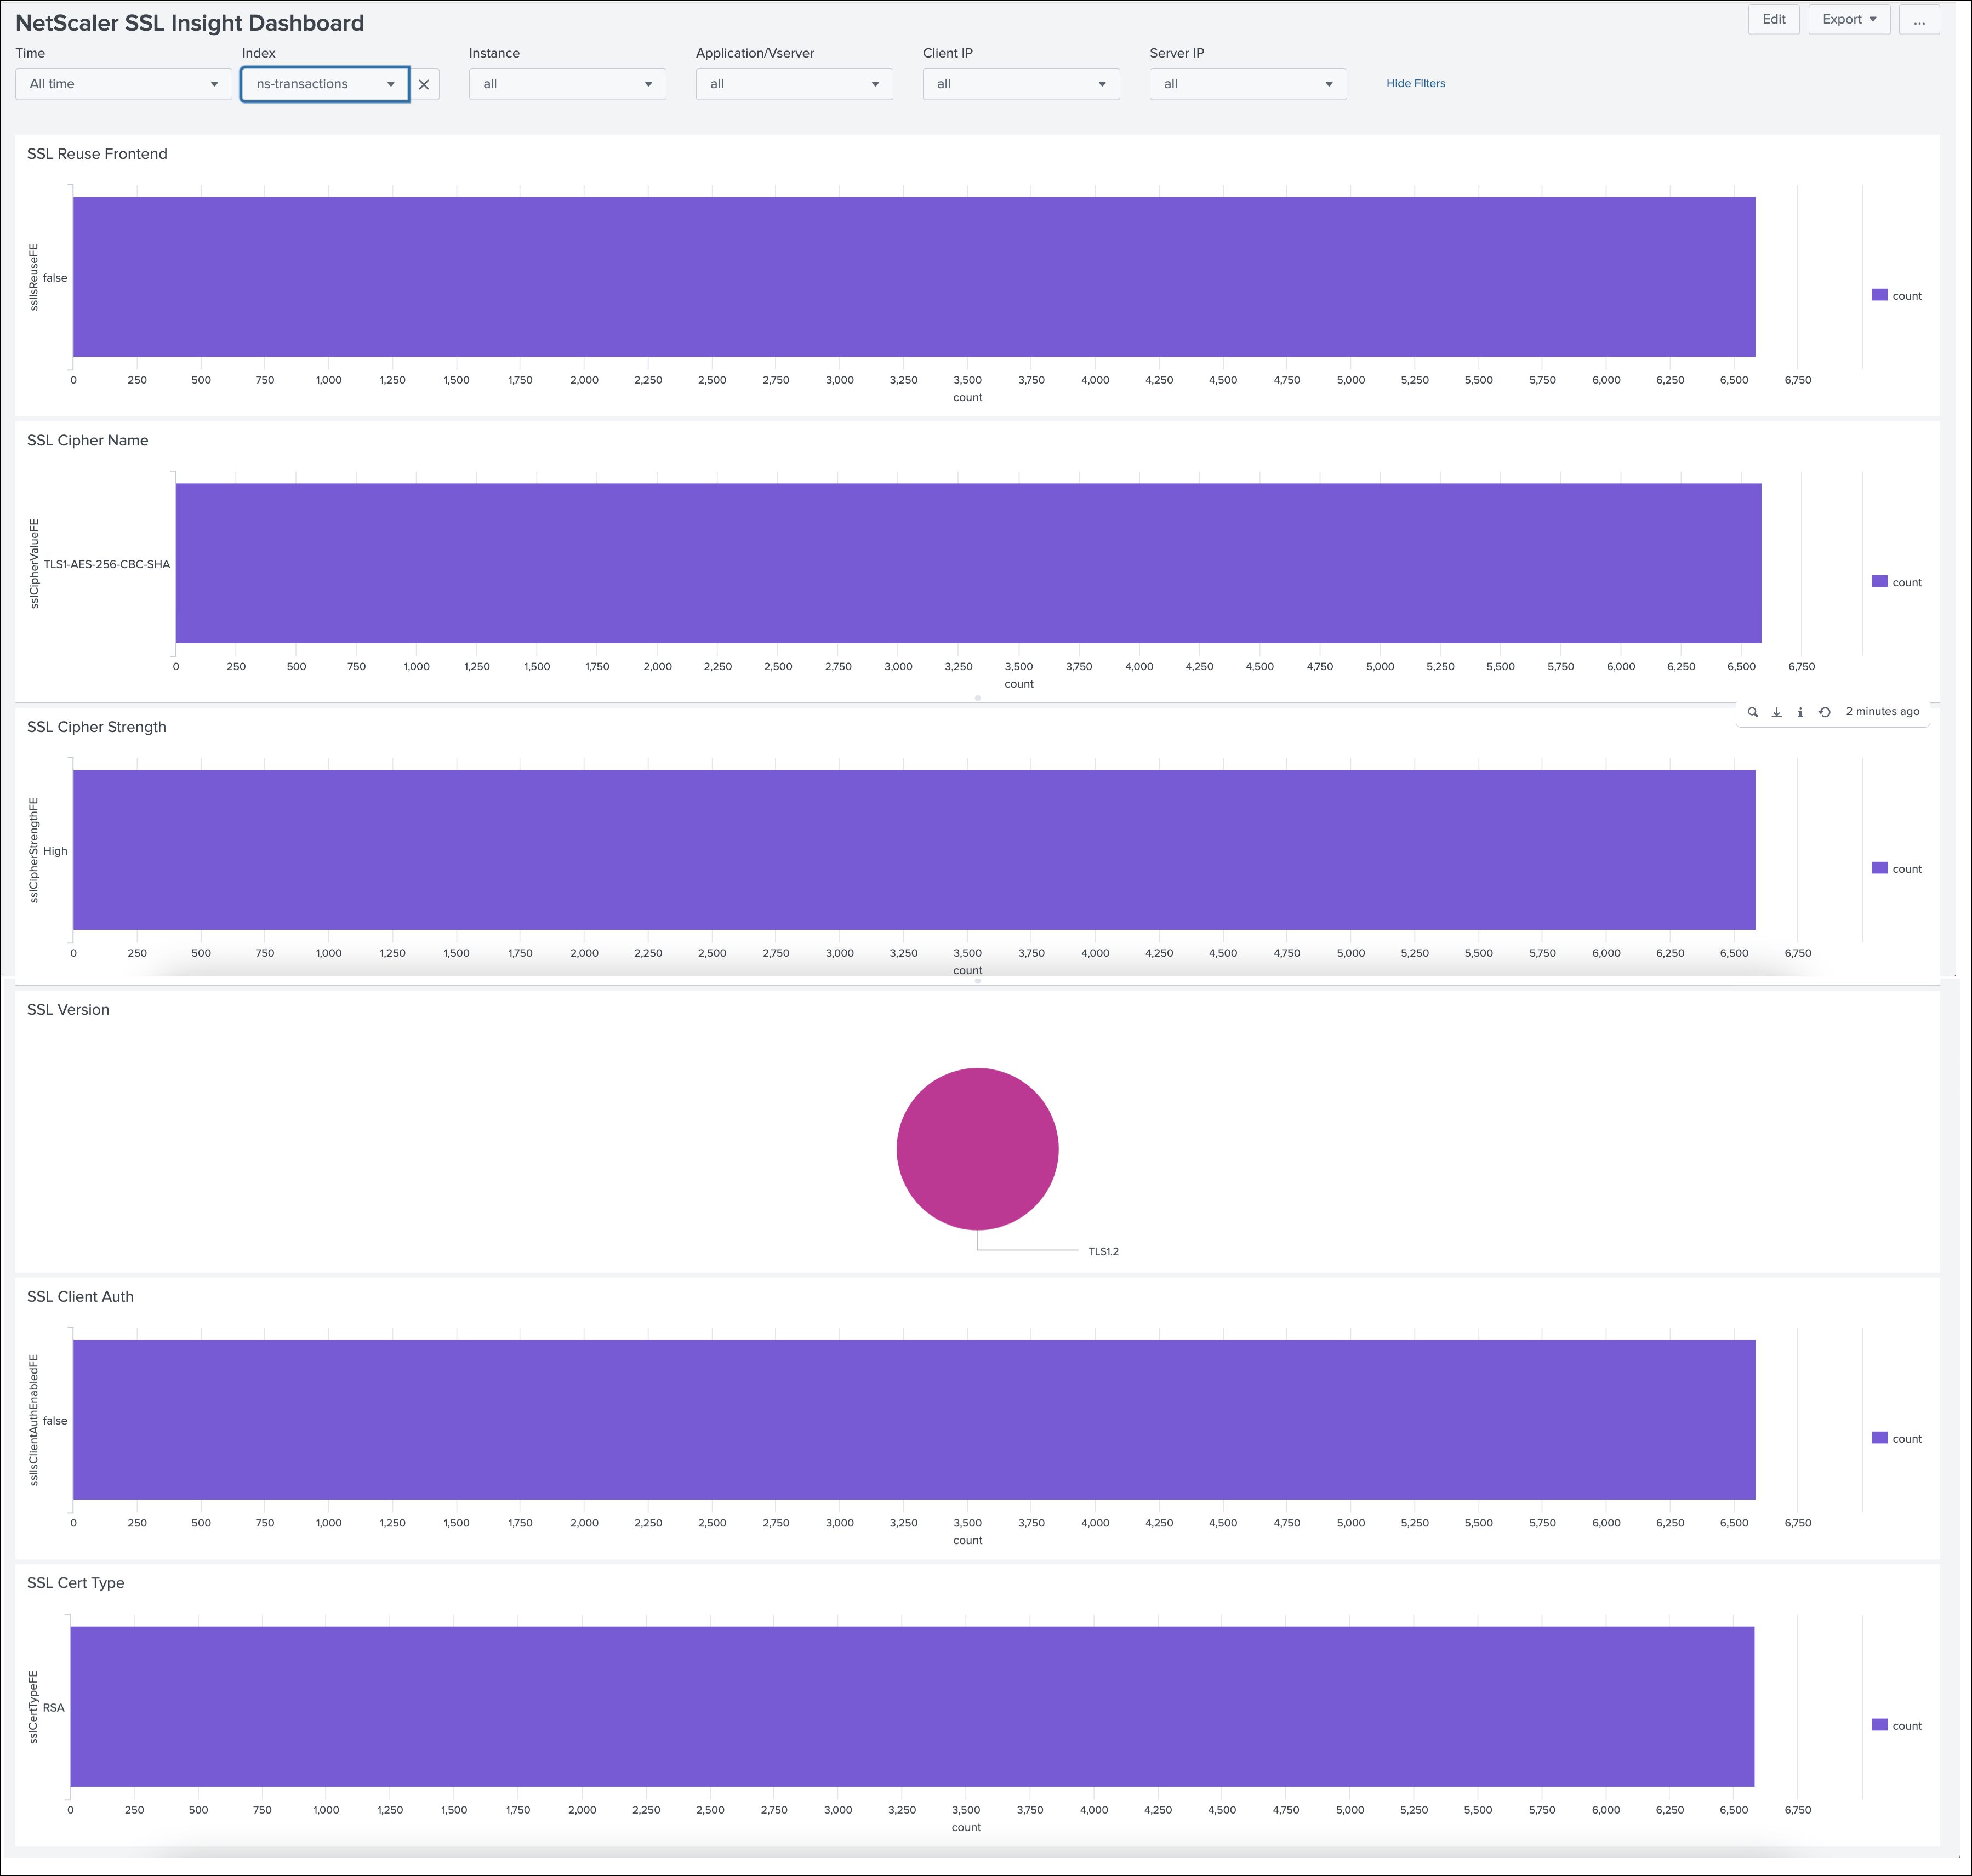Click the SSL Version panel title
Image resolution: width=1972 pixels, height=1876 pixels.
(x=68, y=1010)
